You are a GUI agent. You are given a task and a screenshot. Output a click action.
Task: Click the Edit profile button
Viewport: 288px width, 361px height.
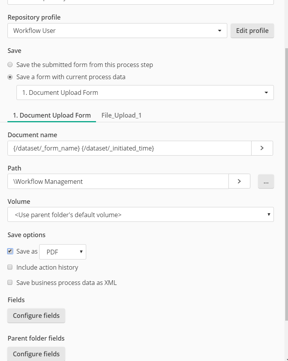tap(252, 30)
